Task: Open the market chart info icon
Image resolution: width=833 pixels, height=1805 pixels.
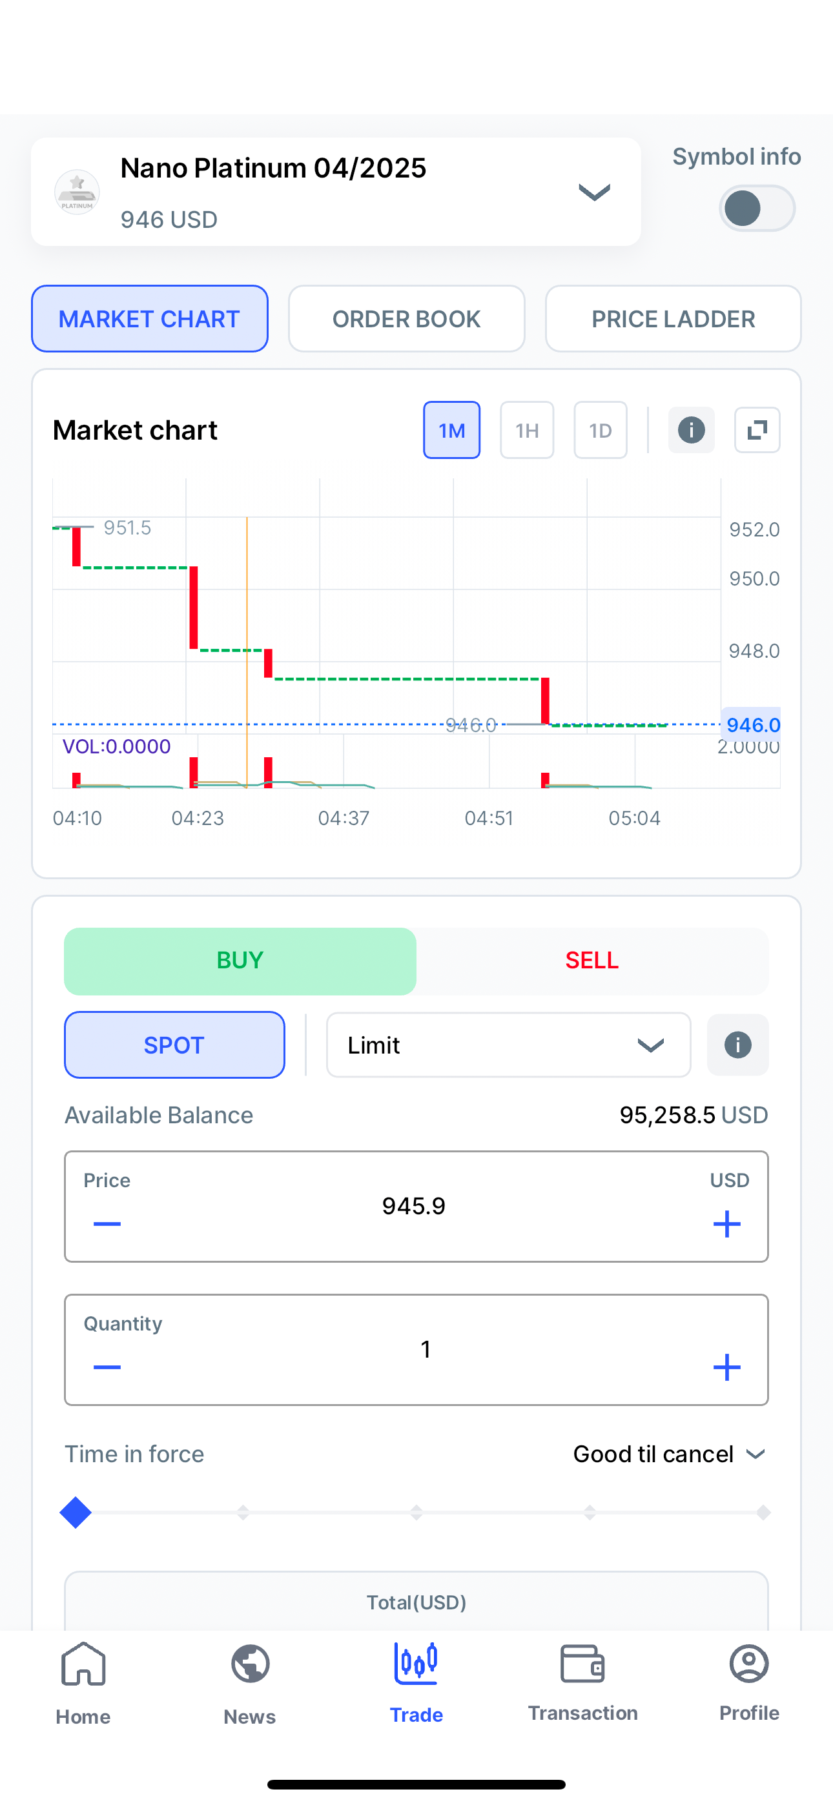Action: pos(691,430)
